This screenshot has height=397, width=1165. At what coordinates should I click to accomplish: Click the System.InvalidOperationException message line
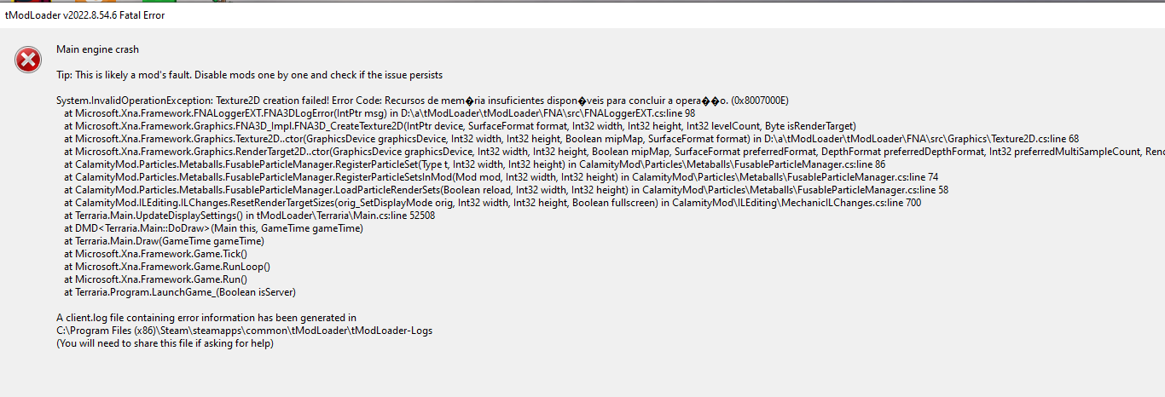pyautogui.click(x=422, y=101)
